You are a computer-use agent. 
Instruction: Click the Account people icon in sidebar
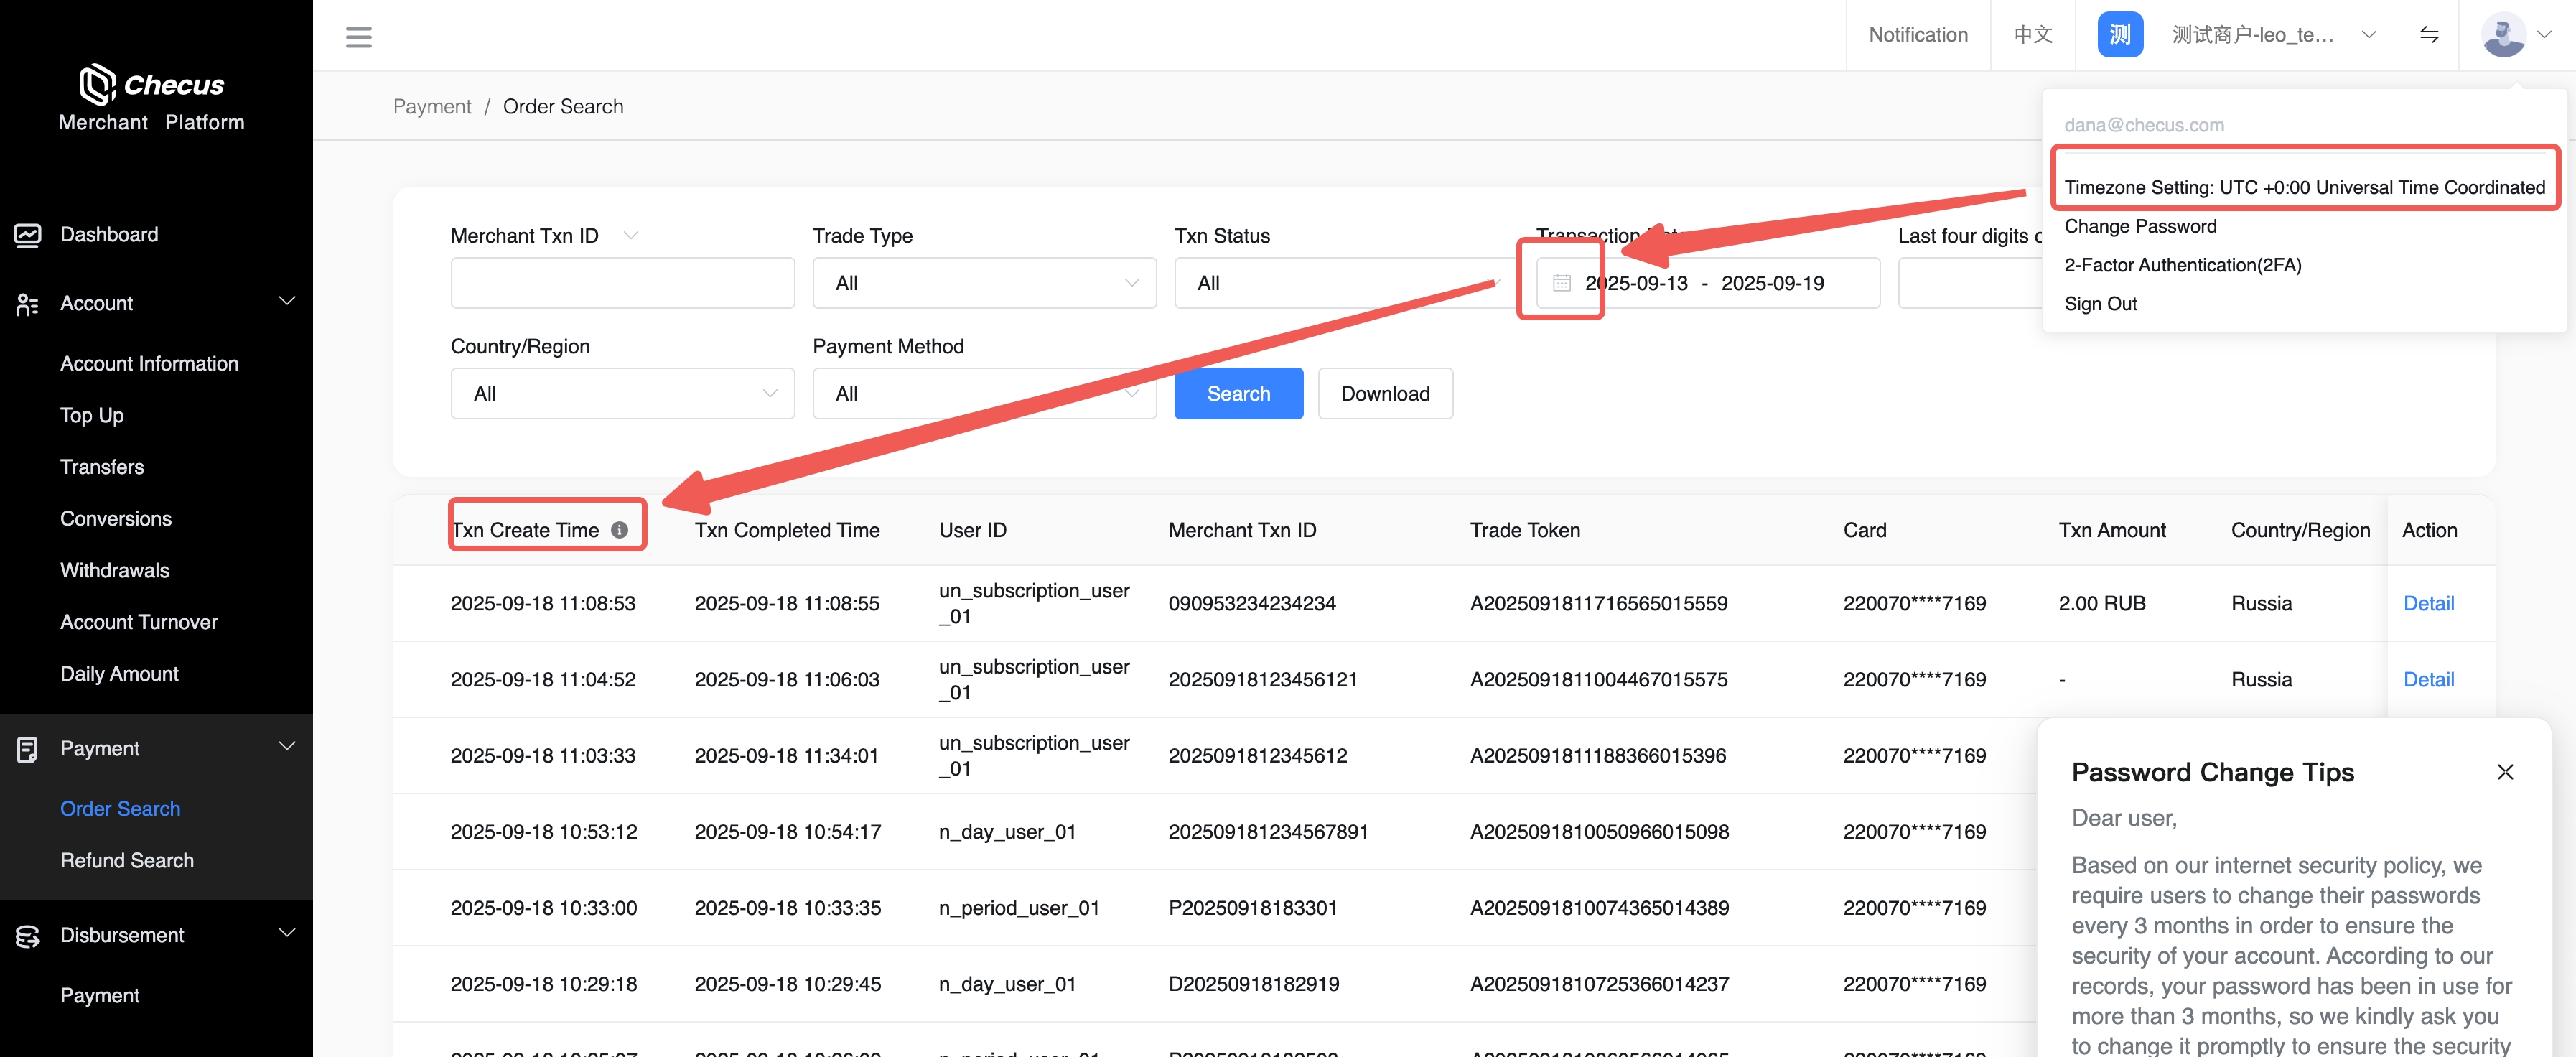point(28,304)
